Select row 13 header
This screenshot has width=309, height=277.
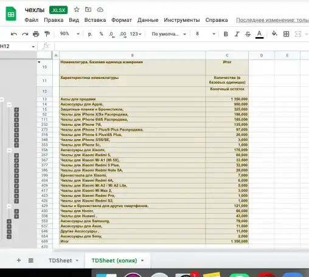(x=44, y=99)
